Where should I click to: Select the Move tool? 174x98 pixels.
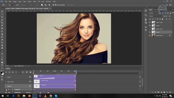coord(2,11)
